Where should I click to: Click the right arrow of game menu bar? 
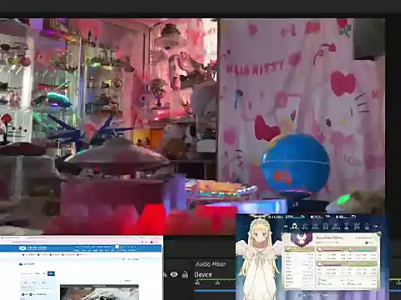pos(376,227)
